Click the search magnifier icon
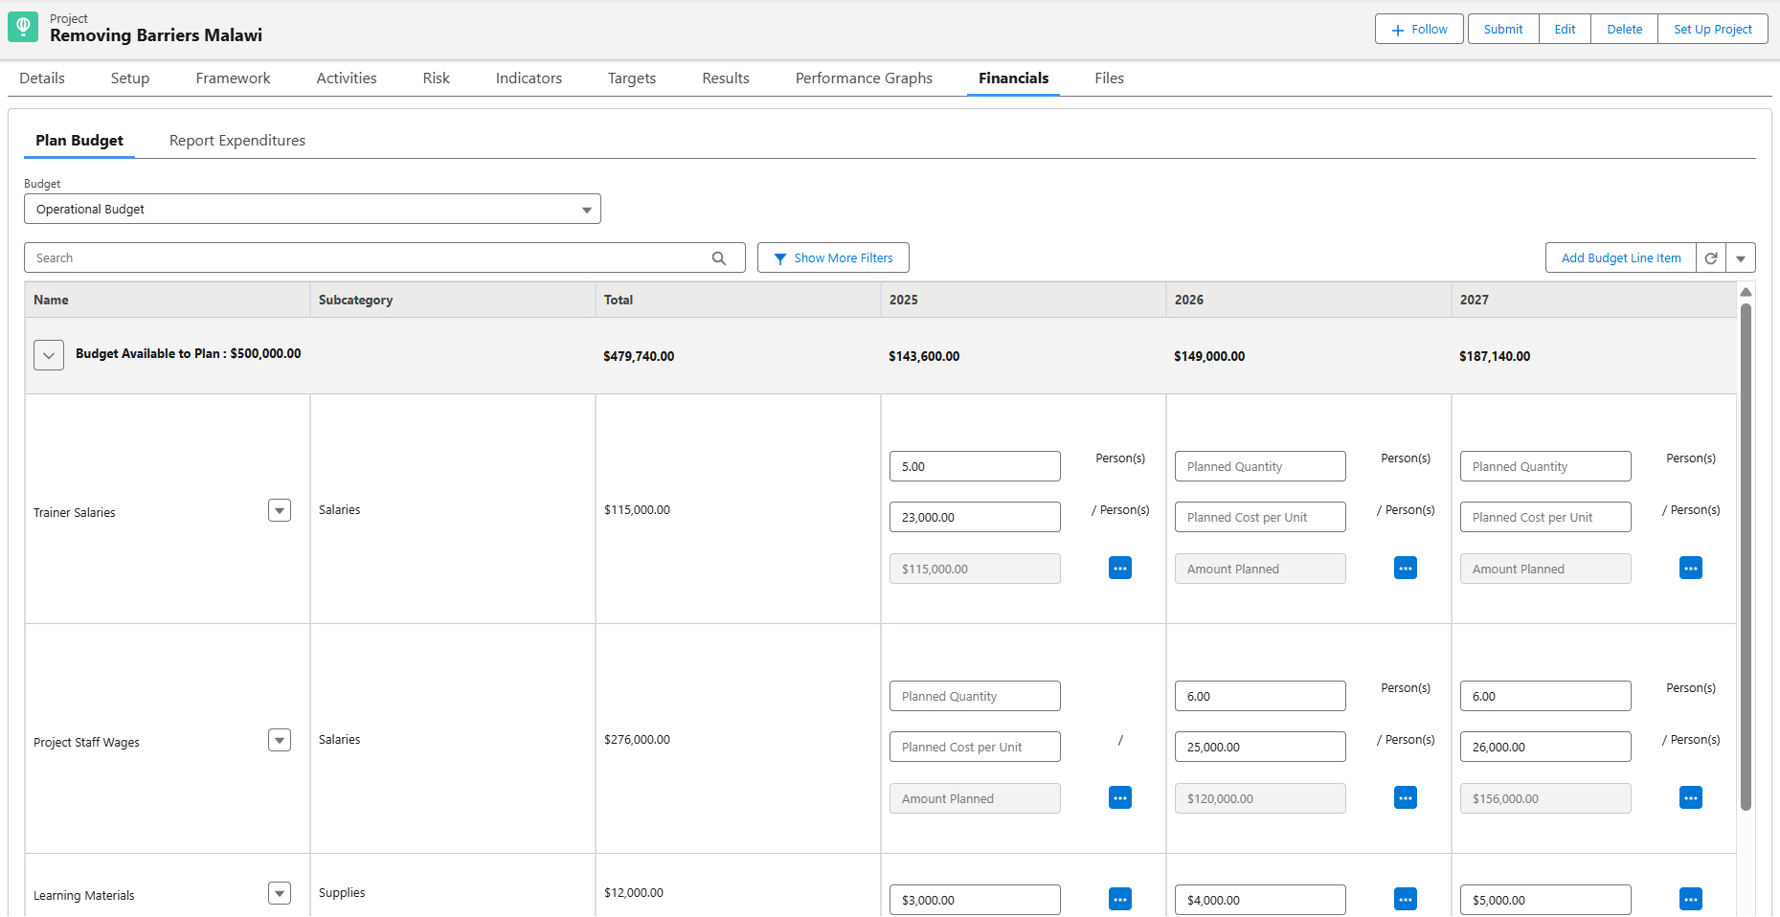 pos(719,258)
